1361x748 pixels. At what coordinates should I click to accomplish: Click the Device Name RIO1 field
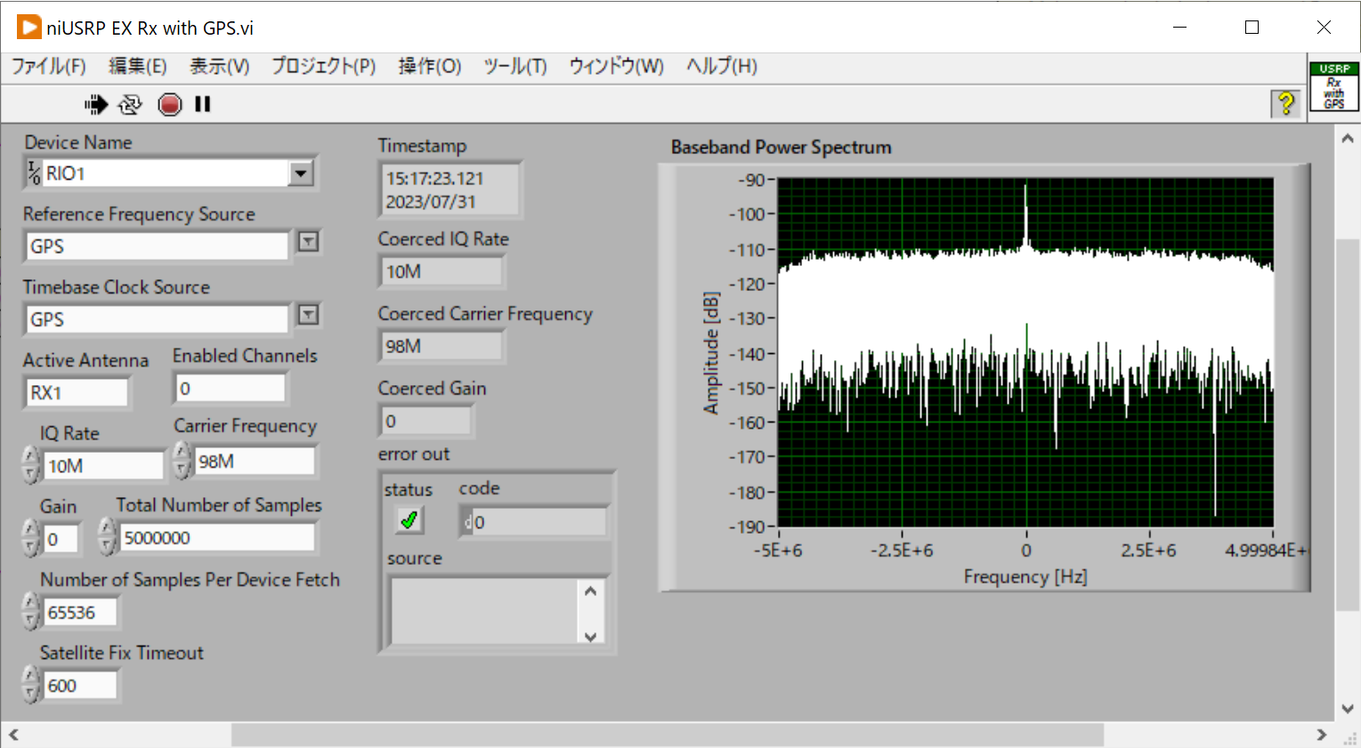[x=166, y=173]
